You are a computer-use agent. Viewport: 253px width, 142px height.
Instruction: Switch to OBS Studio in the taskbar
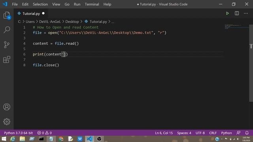point(99,139)
